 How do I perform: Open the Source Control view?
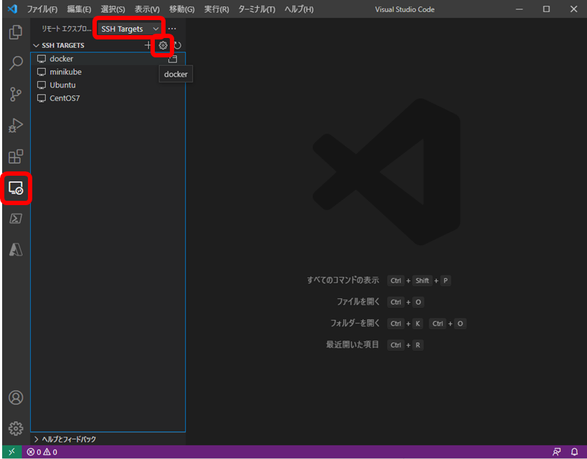(16, 94)
